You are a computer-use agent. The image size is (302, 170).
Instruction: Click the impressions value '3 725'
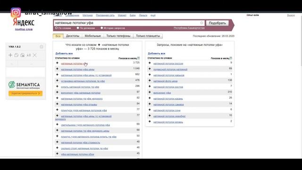click(136, 63)
